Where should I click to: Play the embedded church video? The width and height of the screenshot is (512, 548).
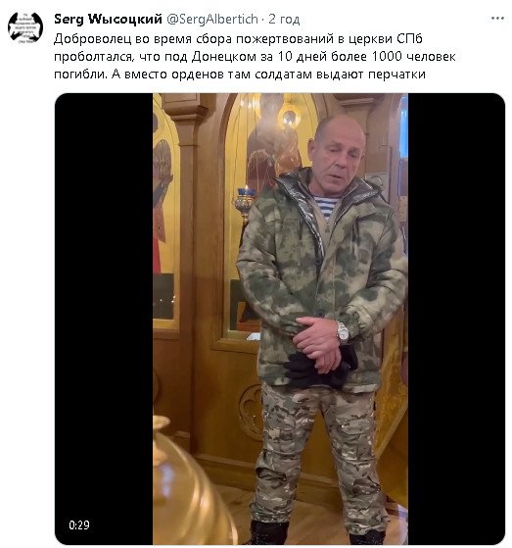pos(280,319)
